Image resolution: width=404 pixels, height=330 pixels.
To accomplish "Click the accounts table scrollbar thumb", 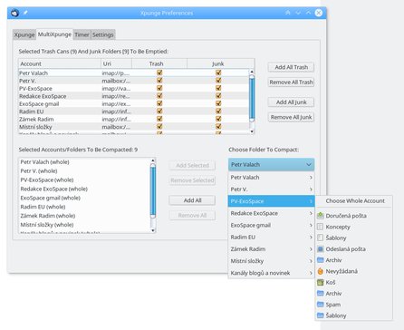I will [252, 98].
